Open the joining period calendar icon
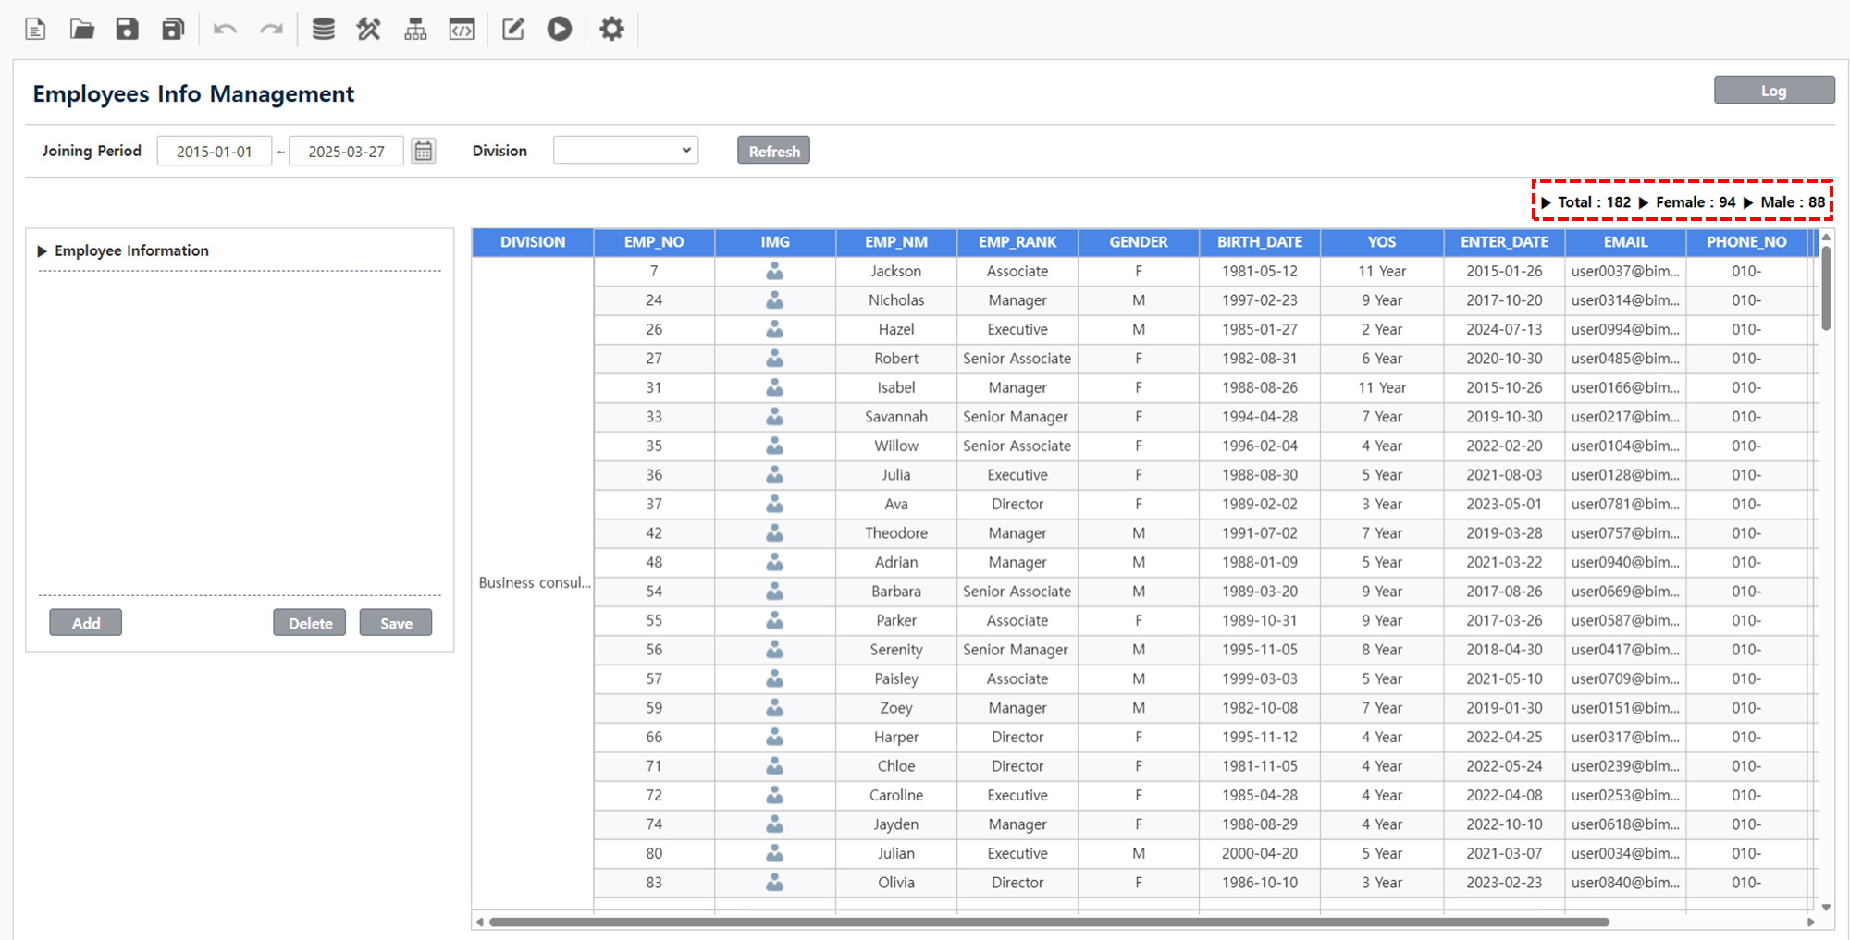1850x940 pixels. click(424, 151)
